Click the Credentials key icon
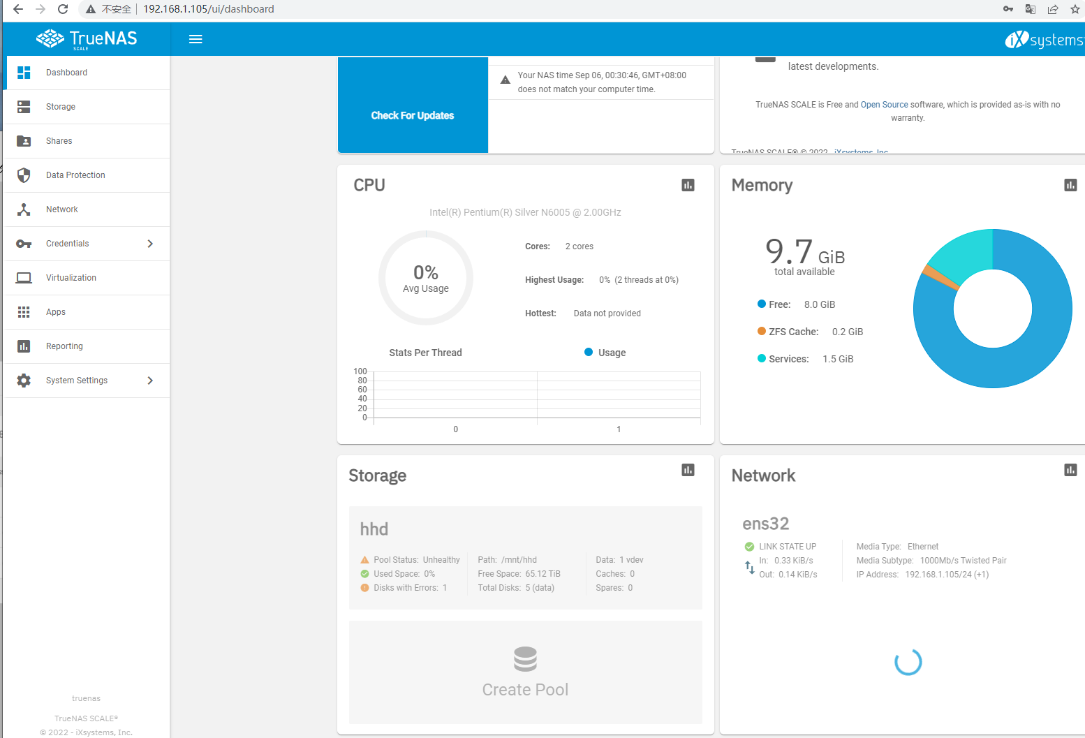1085x738 pixels. [24, 244]
